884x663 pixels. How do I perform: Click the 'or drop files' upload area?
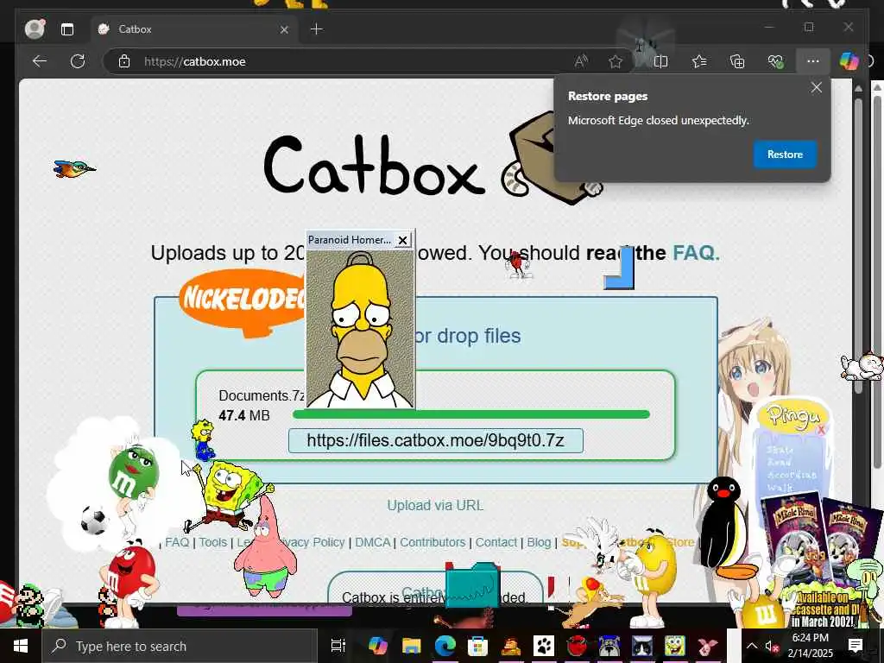click(x=467, y=336)
